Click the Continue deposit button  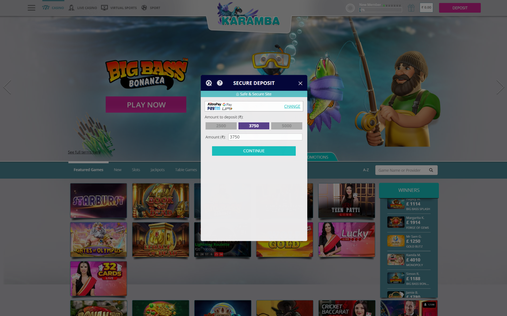pyautogui.click(x=254, y=150)
